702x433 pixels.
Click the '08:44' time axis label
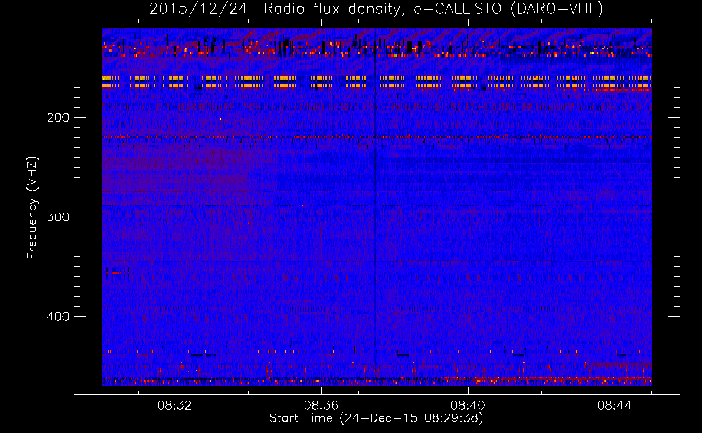coord(615,406)
